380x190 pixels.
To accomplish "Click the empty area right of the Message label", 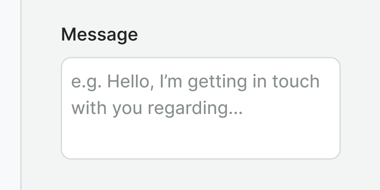I will click(x=237, y=34).
